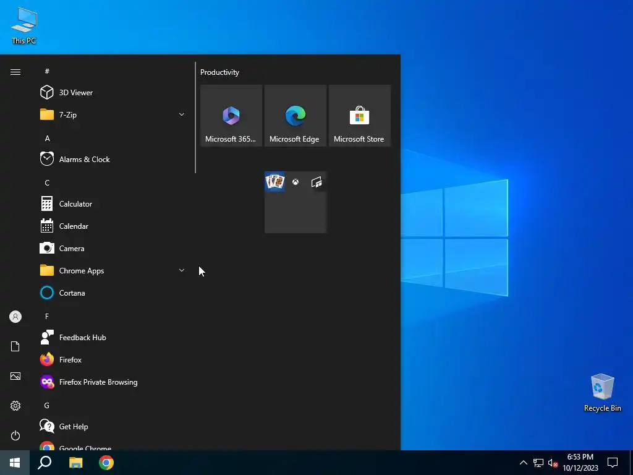
Task: Open the Xbox icon in the tile folder
Action: 295,182
